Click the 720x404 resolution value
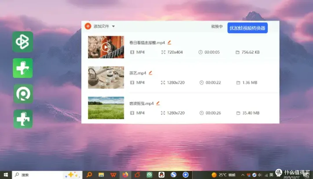 tap(175, 52)
